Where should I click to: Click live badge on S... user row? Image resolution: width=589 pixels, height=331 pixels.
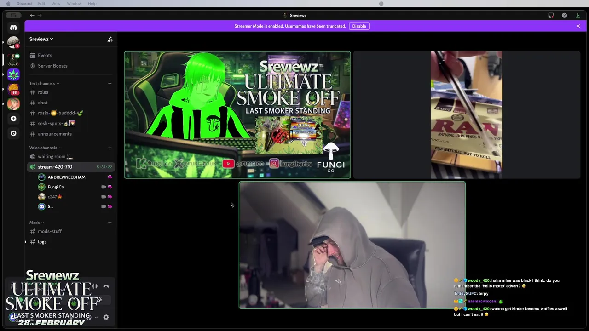click(x=110, y=206)
